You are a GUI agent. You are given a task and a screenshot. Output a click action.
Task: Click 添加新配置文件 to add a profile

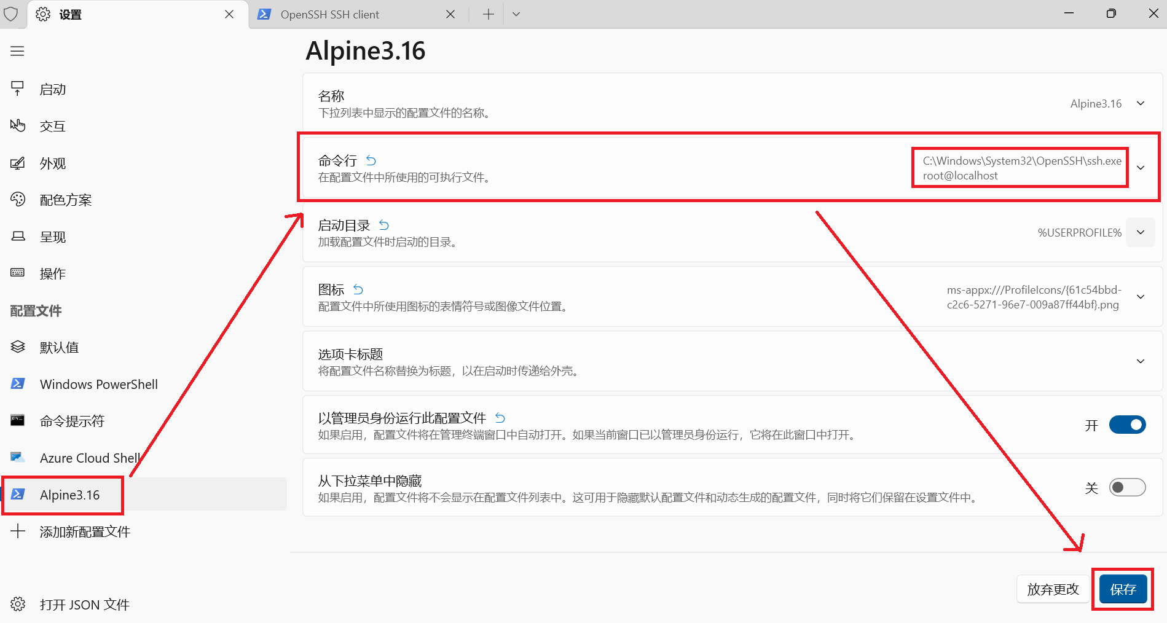[x=143, y=531]
